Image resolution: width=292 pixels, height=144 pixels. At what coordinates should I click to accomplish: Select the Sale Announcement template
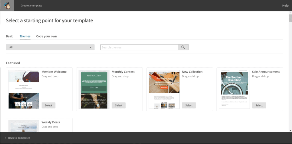pyautogui.click(x=259, y=105)
